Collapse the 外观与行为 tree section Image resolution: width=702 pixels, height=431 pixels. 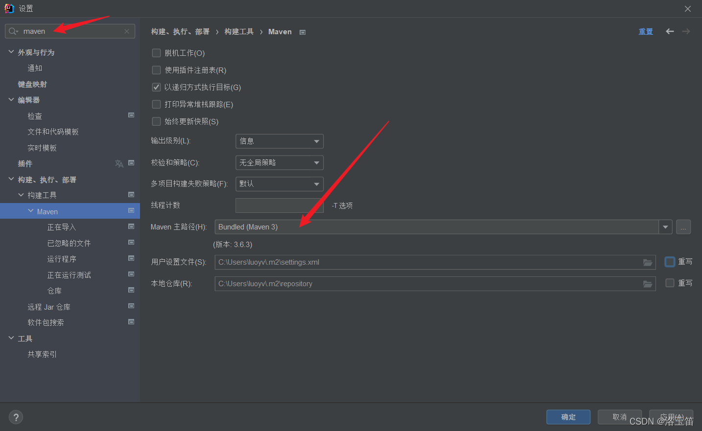(11, 51)
